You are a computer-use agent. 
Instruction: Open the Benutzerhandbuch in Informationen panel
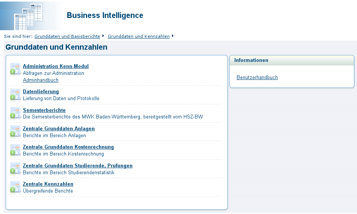[257, 77]
